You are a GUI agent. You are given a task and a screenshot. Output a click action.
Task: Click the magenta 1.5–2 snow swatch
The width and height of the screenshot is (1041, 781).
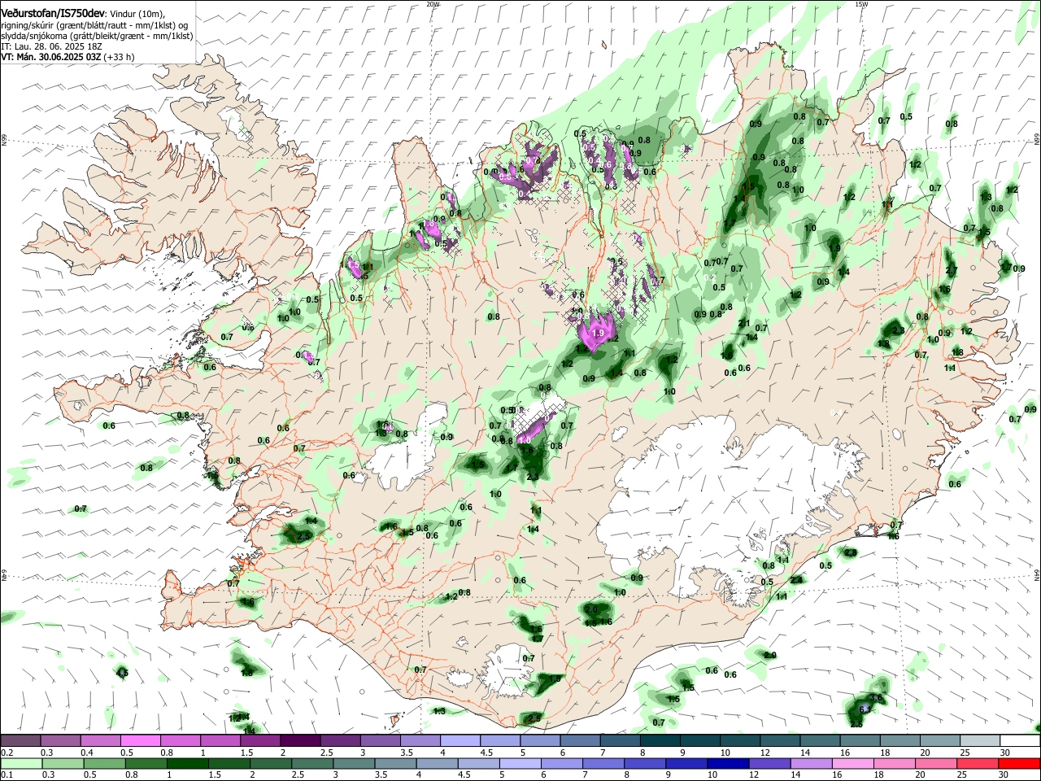click(261, 740)
